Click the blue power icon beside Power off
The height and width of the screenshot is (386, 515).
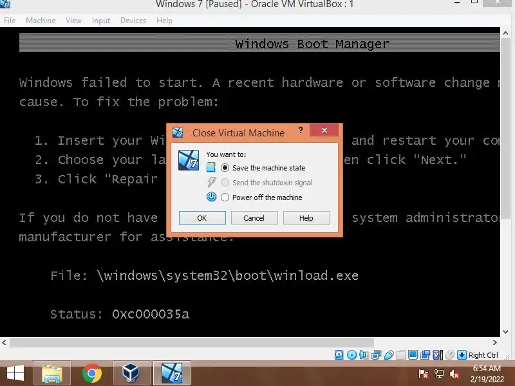[x=211, y=197]
